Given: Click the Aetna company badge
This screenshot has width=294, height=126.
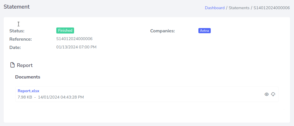Looking at the screenshot, I should coord(204,31).
